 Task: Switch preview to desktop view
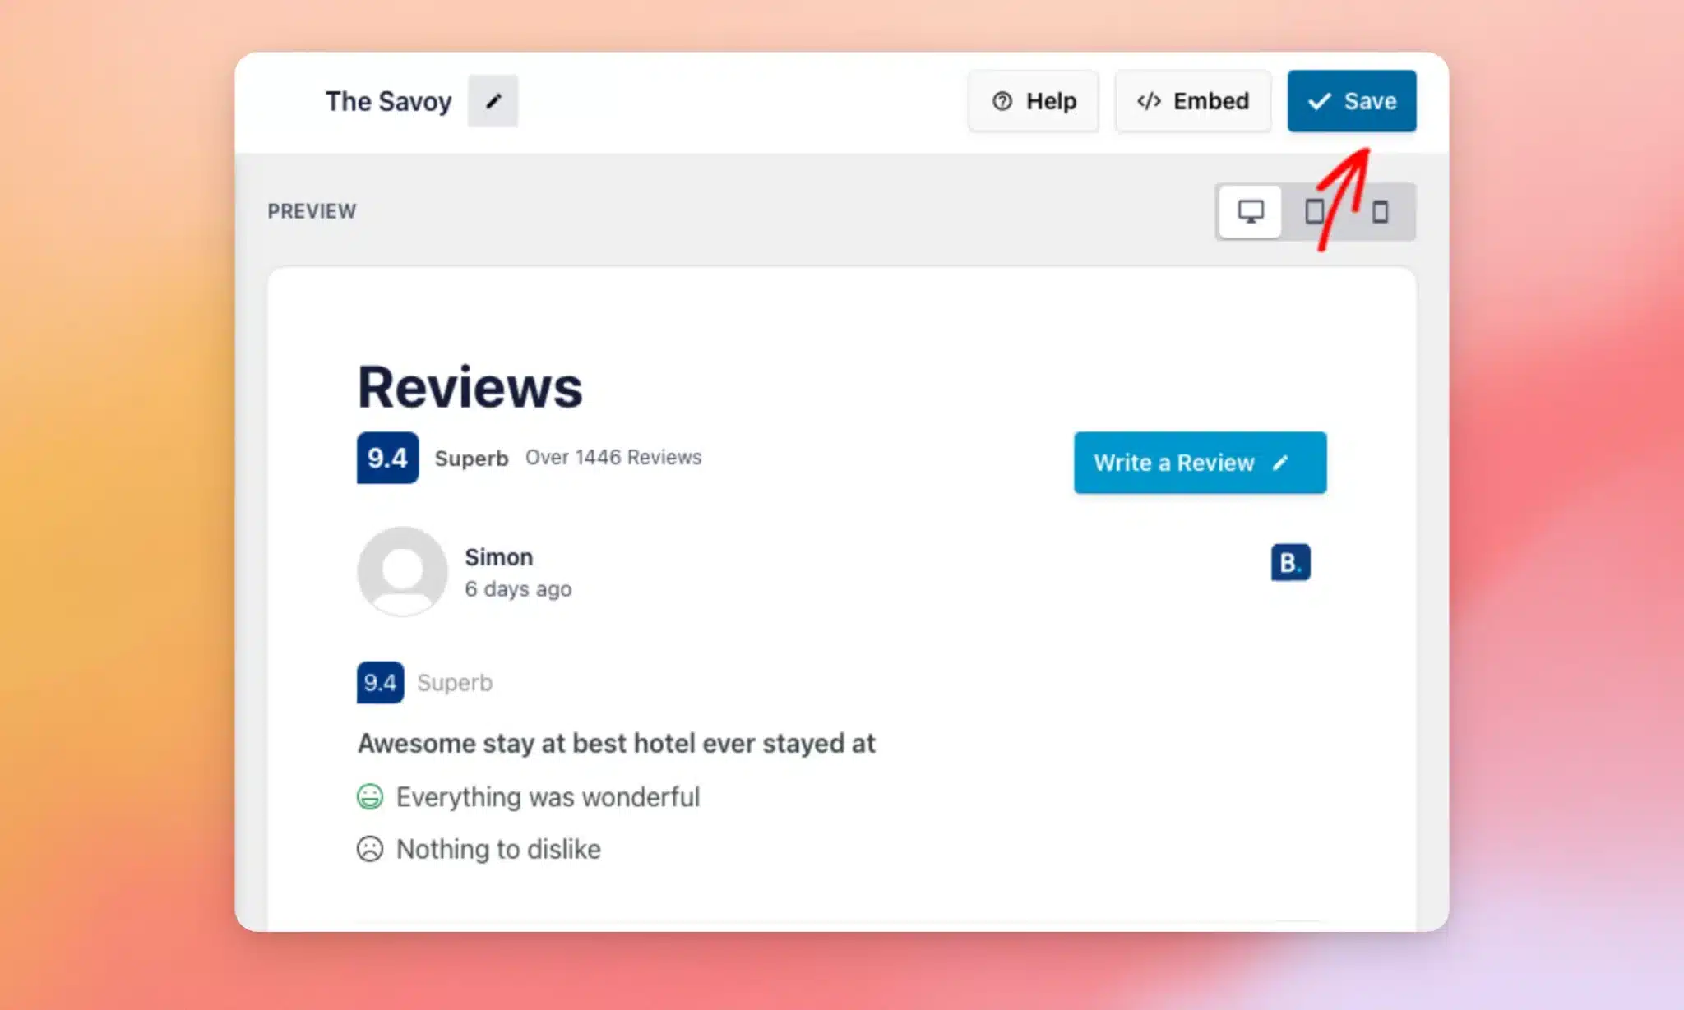coord(1250,212)
